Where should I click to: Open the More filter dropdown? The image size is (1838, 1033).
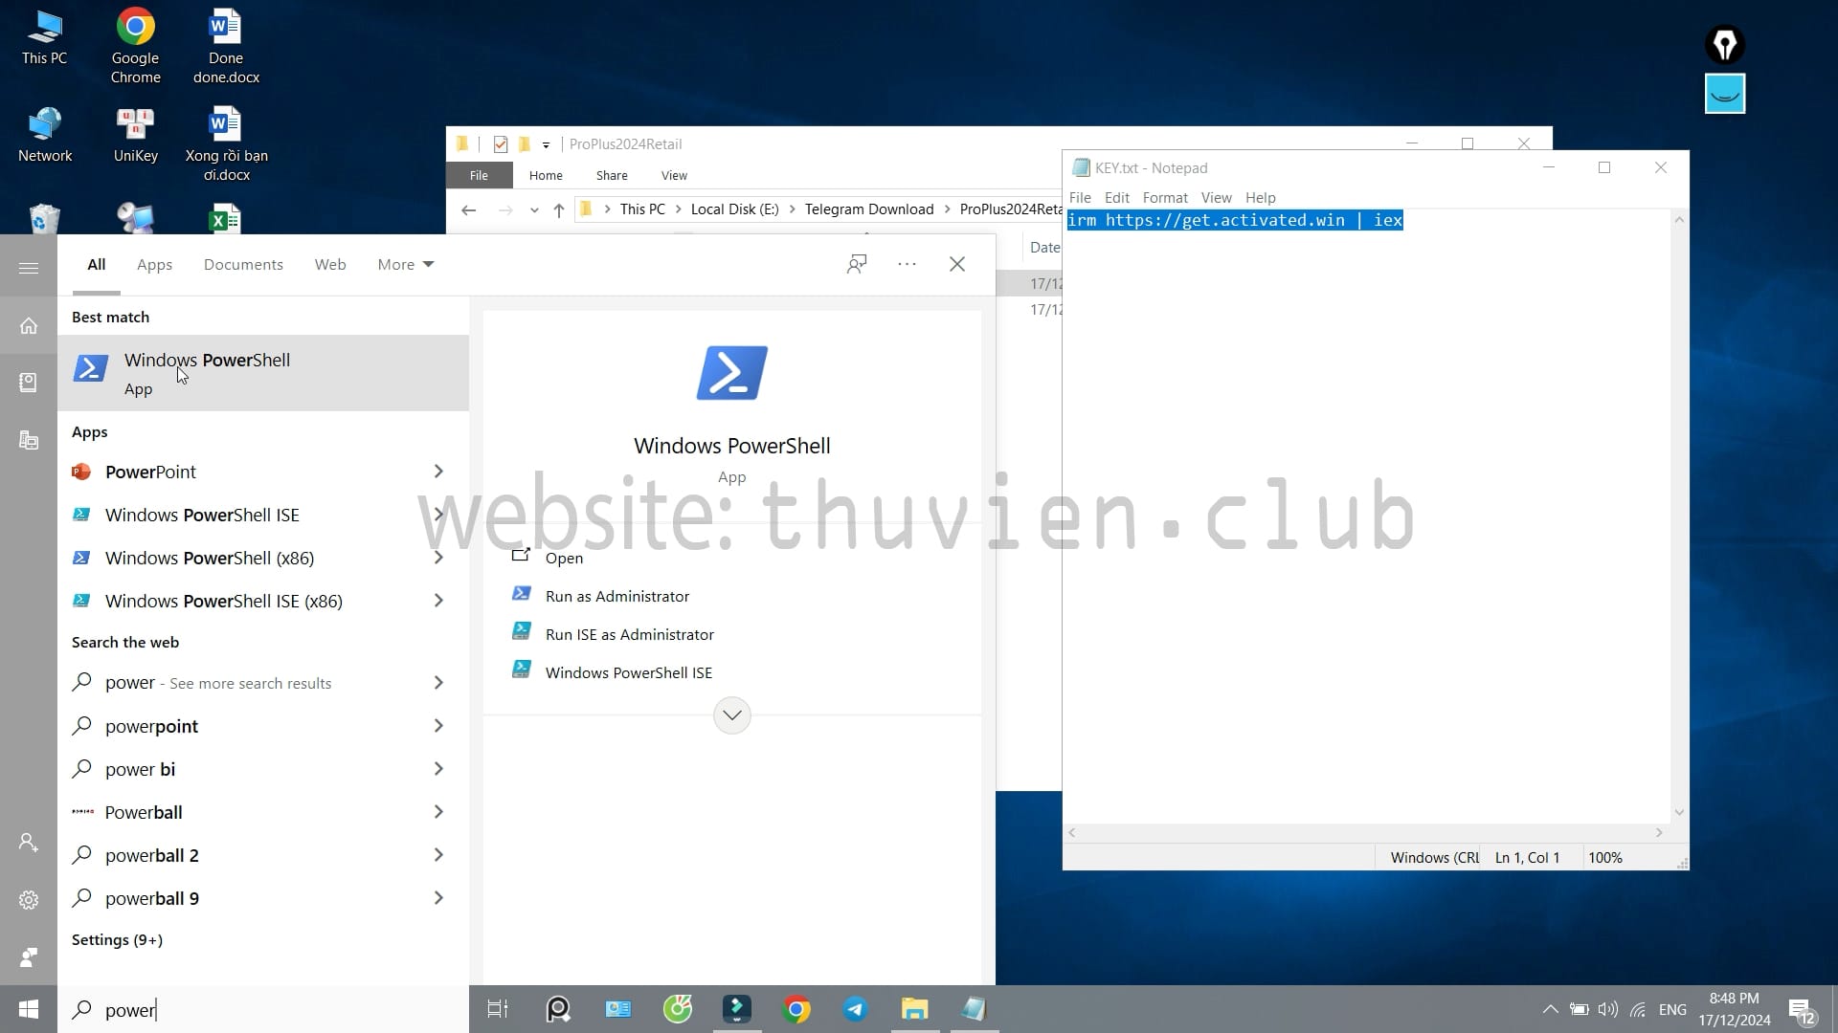click(x=405, y=264)
